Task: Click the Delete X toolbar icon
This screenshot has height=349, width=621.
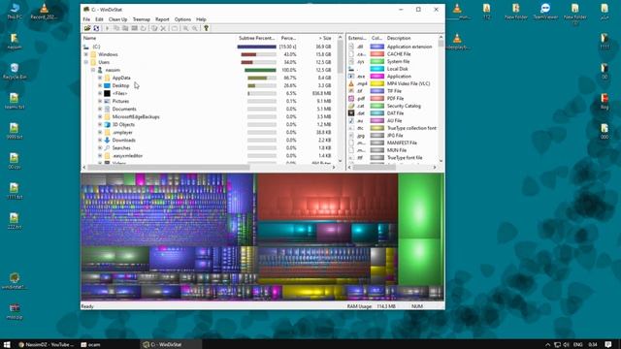Action: pyautogui.click(x=163, y=28)
